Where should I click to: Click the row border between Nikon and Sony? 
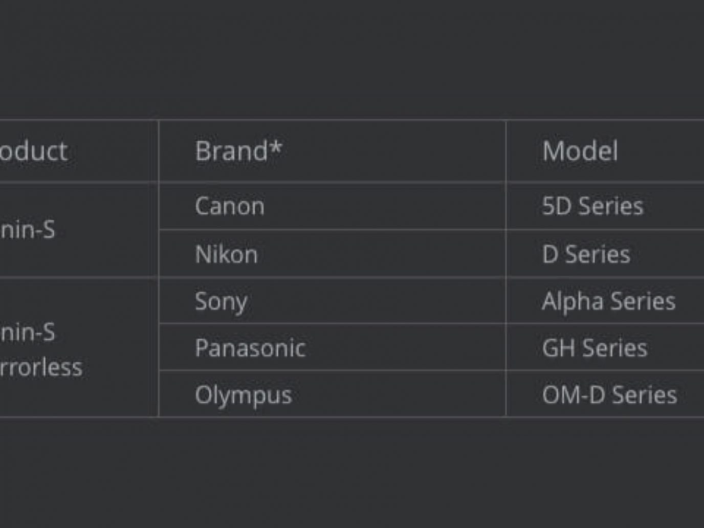click(333, 277)
